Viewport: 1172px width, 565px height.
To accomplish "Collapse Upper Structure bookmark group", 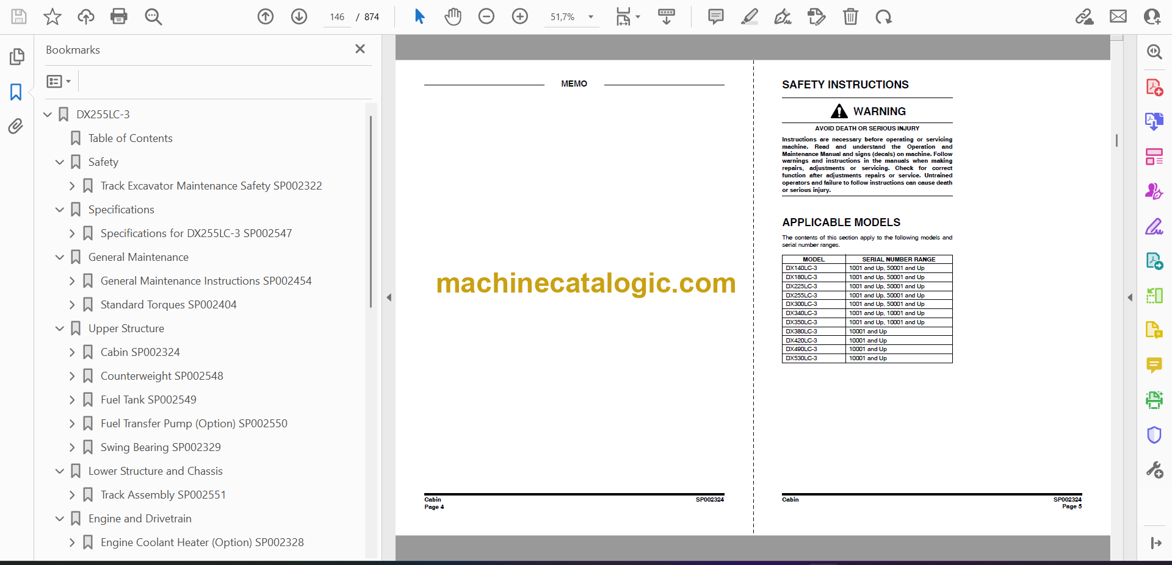I will tap(60, 329).
